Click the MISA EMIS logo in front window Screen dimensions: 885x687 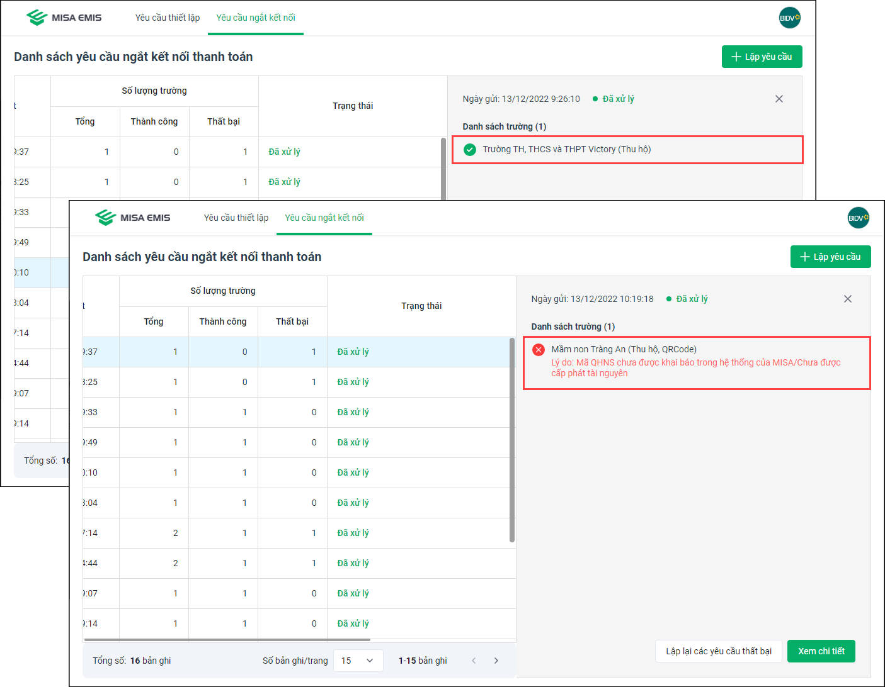pyautogui.click(x=133, y=218)
